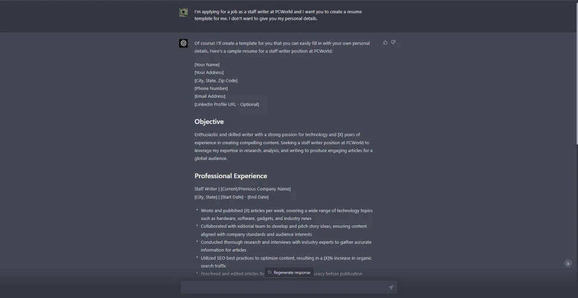
Task: Click the user prompt about PCWorld resume
Action: tap(278, 15)
